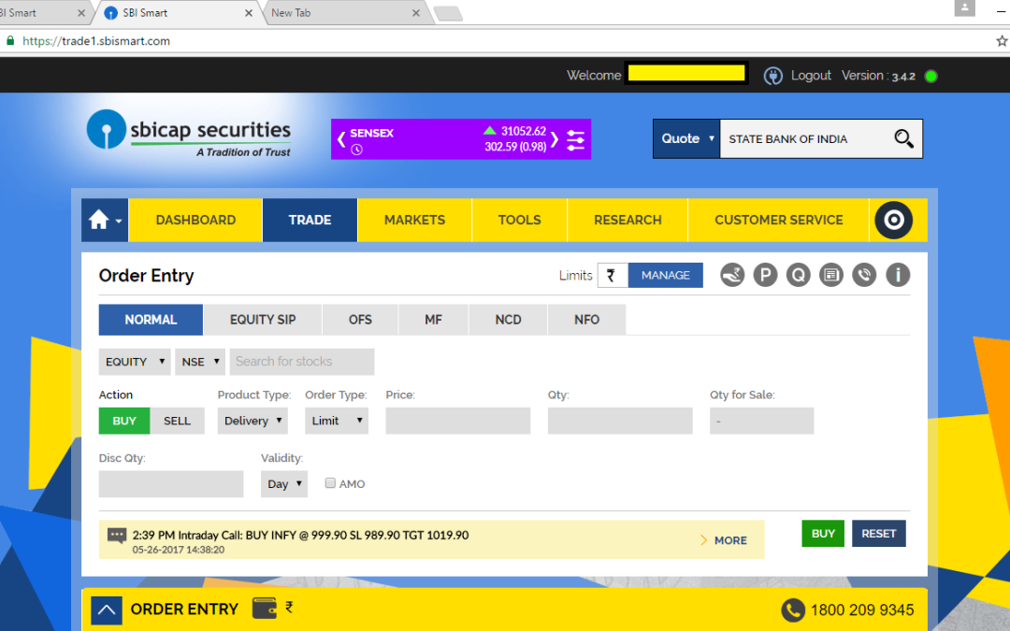The height and width of the screenshot is (631, 1010).
Task: Click the RESET button
Action: point(878,534)
